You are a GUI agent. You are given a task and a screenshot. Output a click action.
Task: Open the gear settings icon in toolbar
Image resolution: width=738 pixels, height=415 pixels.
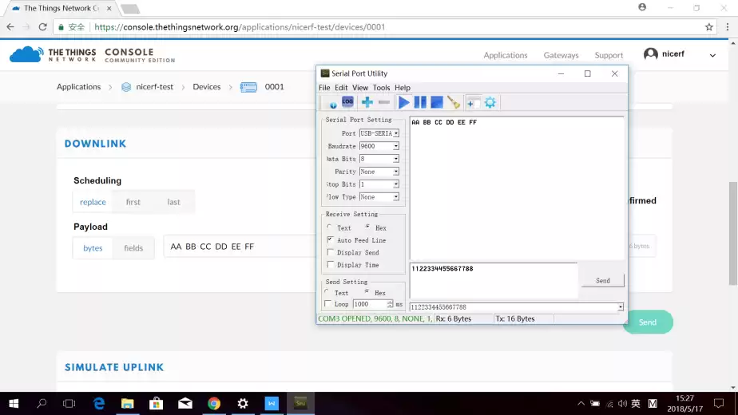(490, 102)
